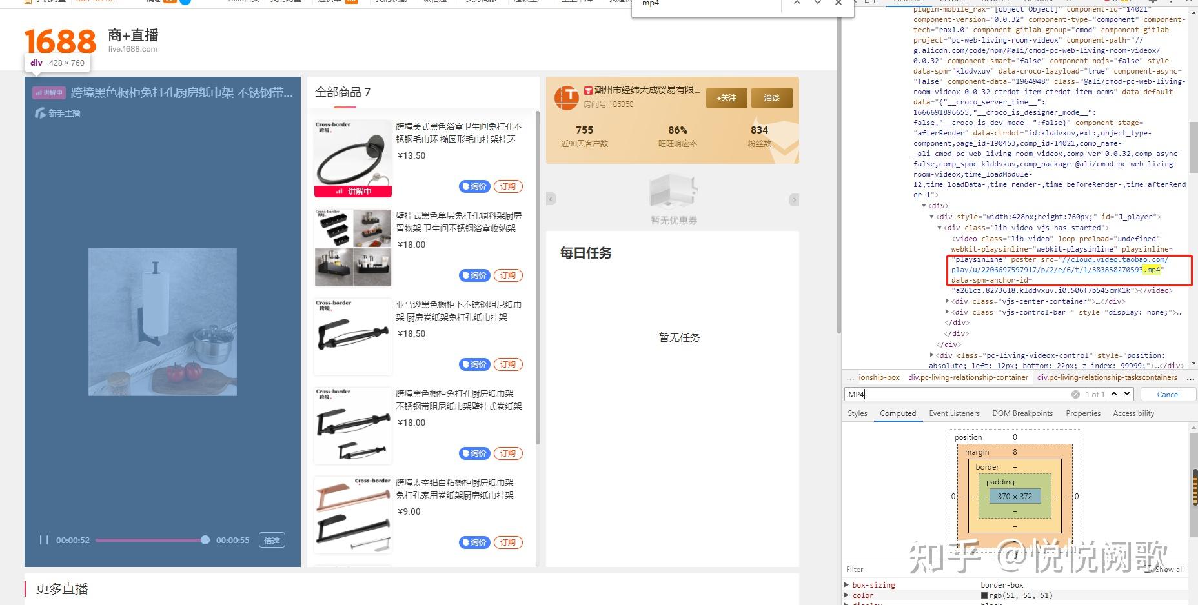Image resolution: width=1198 pixels, height=605 pixels.
Task: Click the Cancel button next to search
Action: tap(1168, 394)
